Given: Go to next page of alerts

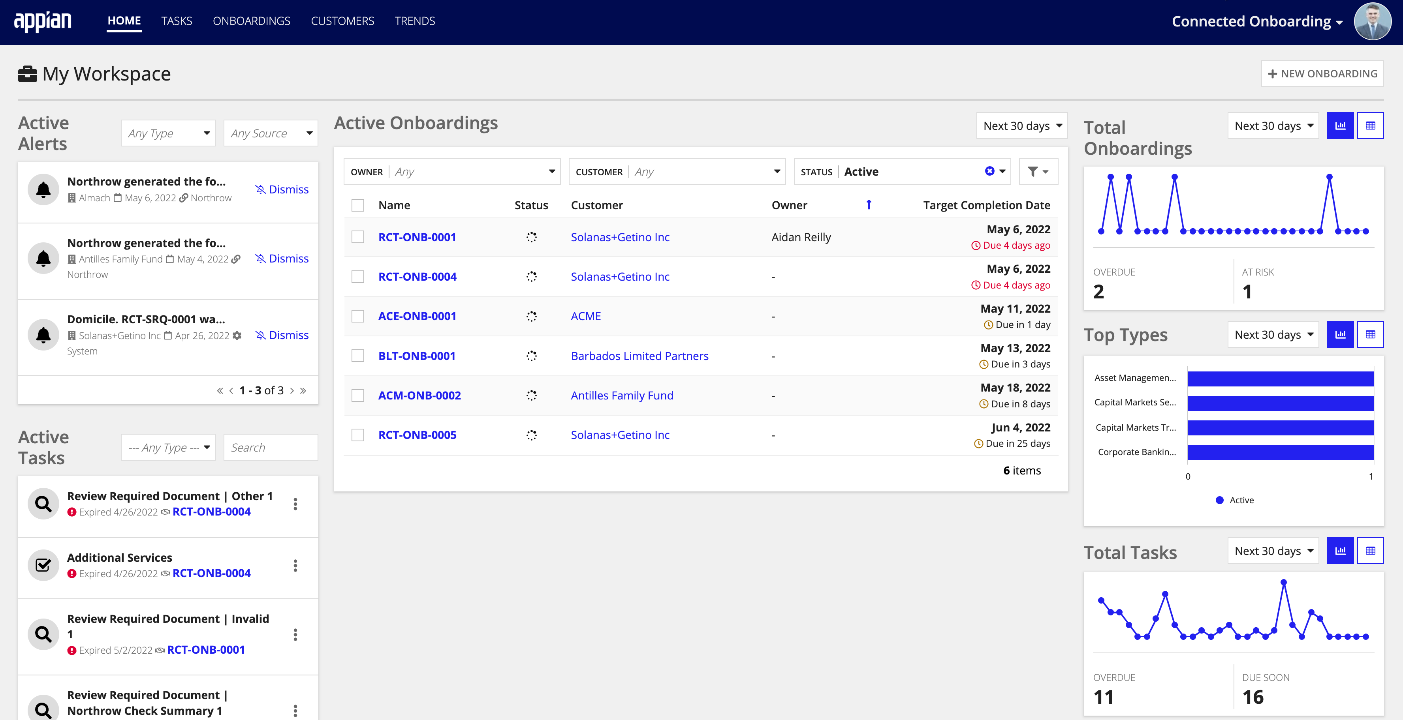Looking at the screenshot, I should (x=292, y=391).
